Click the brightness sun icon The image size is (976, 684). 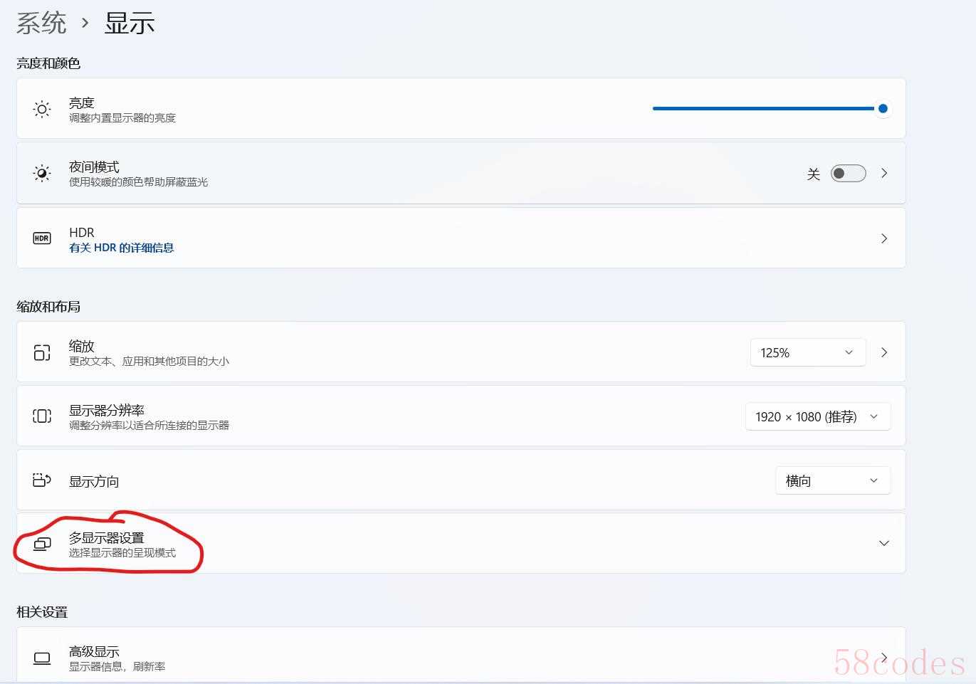42,109
